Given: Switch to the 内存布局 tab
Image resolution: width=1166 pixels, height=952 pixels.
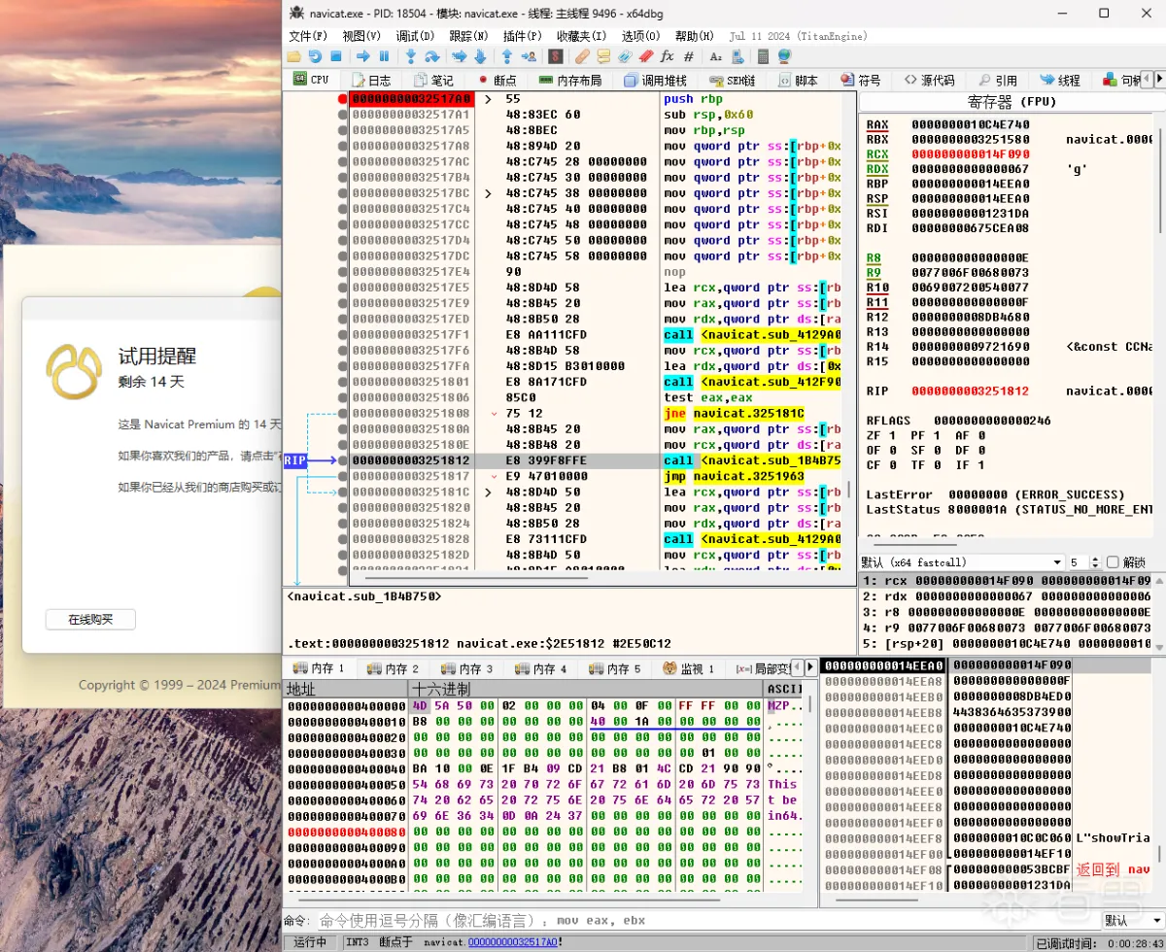Looking at the screenshot, I should tap(570, 81).
